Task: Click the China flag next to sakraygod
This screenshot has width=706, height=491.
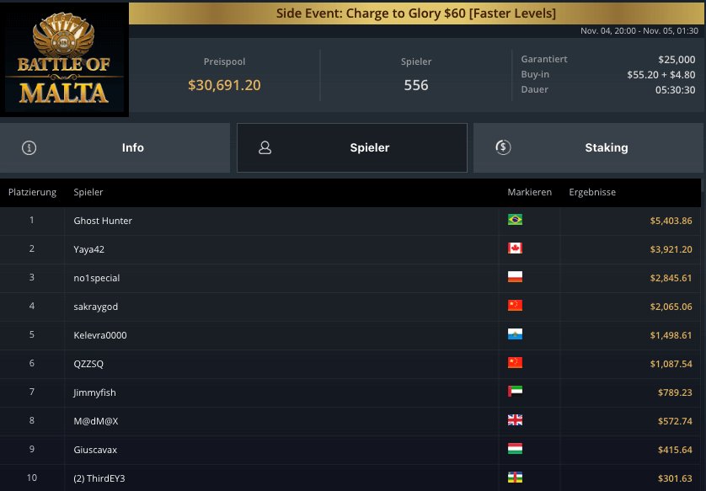Action: point(515,306)
